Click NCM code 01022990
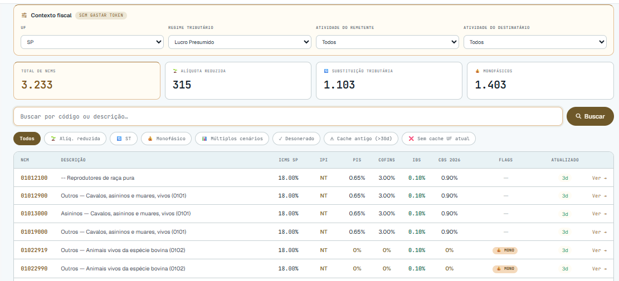Image resolution: width=619 pixels, height=281 pixels. [35, 268]
